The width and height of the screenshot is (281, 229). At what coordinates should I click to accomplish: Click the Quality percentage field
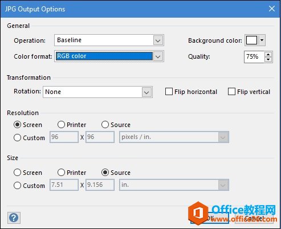click(254, 57)
